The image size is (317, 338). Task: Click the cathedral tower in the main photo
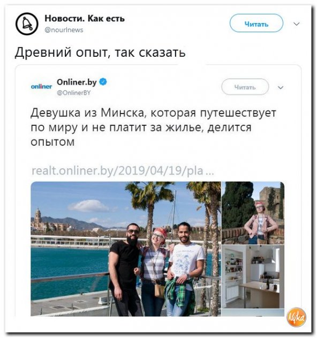pos(37,215)
